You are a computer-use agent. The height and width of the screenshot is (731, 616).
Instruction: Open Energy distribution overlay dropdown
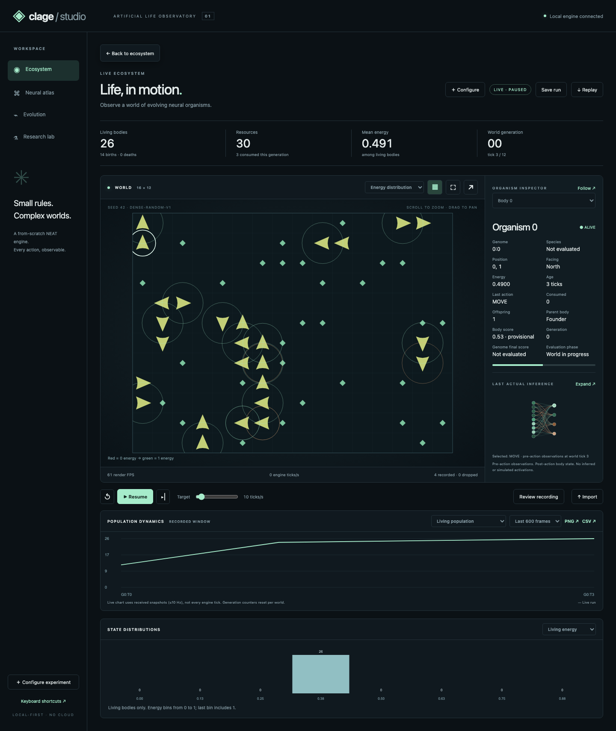[394, 187]
